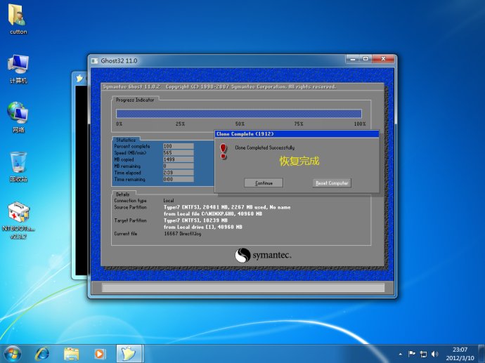Open the cutton user folder icon
485x363 pixels.
point(18,19)
